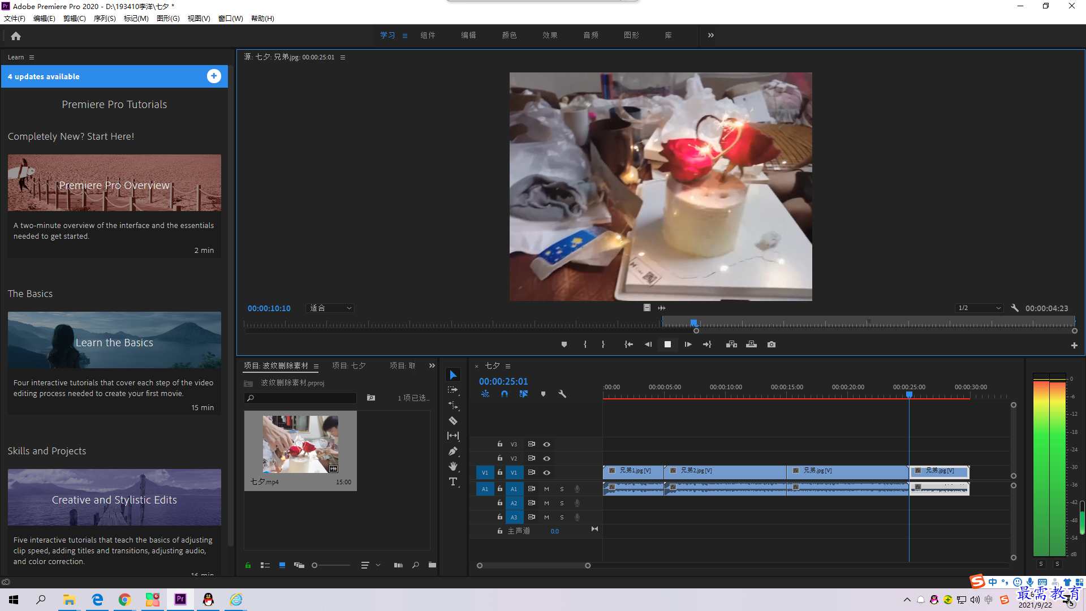Go to In point in source monitor
1086x611 pixels.
pyautogui.click(x=628, y=345)
